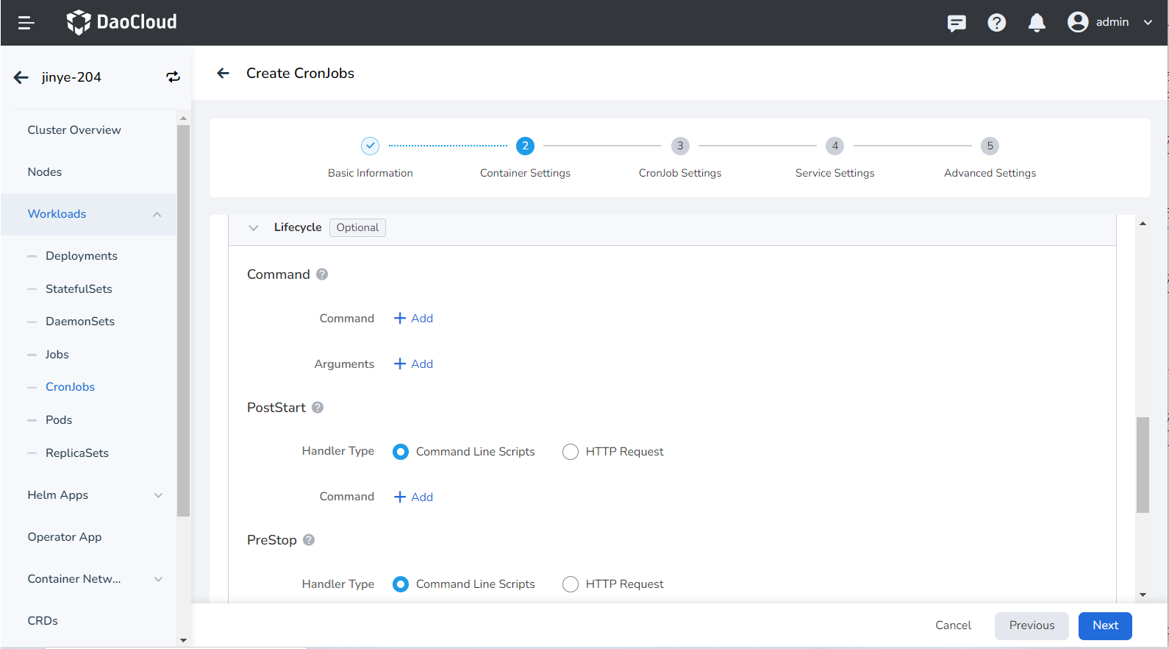
Task: Open the help question mark icon
Action: (996, 23)
